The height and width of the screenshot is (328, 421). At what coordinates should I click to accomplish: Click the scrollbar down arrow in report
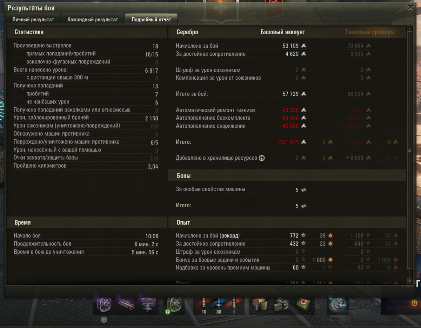[x=409, y=281]
